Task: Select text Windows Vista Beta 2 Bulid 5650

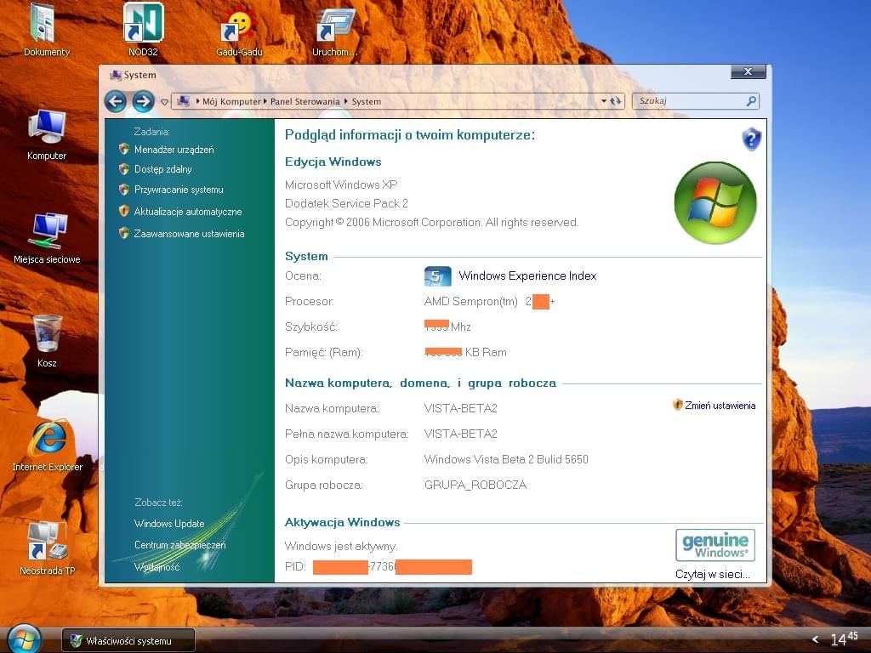Action: click(x=506, y=459)
